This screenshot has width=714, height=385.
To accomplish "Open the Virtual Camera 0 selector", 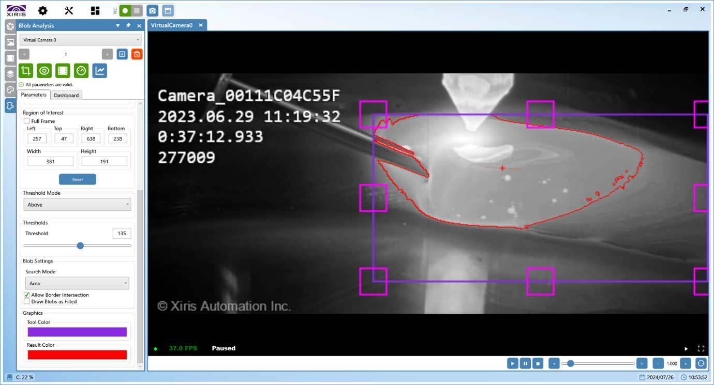I will pyautogui.click(x=80, y=40).
